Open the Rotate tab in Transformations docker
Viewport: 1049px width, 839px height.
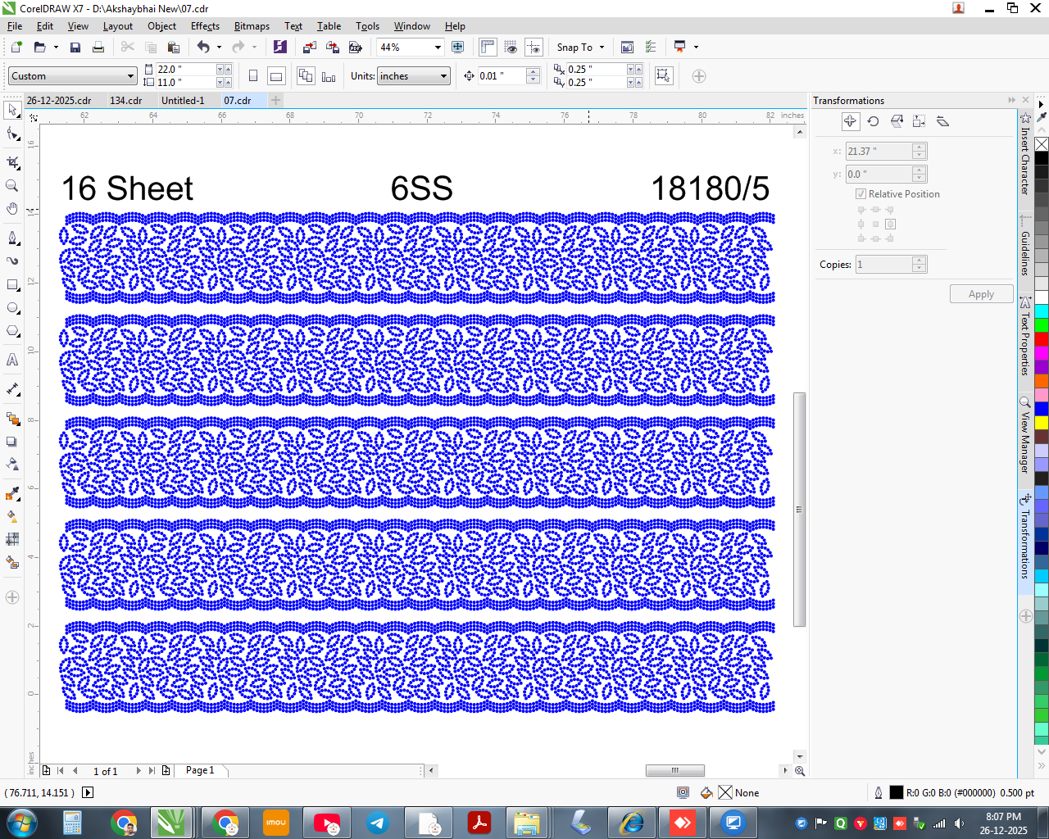(874, 121)
